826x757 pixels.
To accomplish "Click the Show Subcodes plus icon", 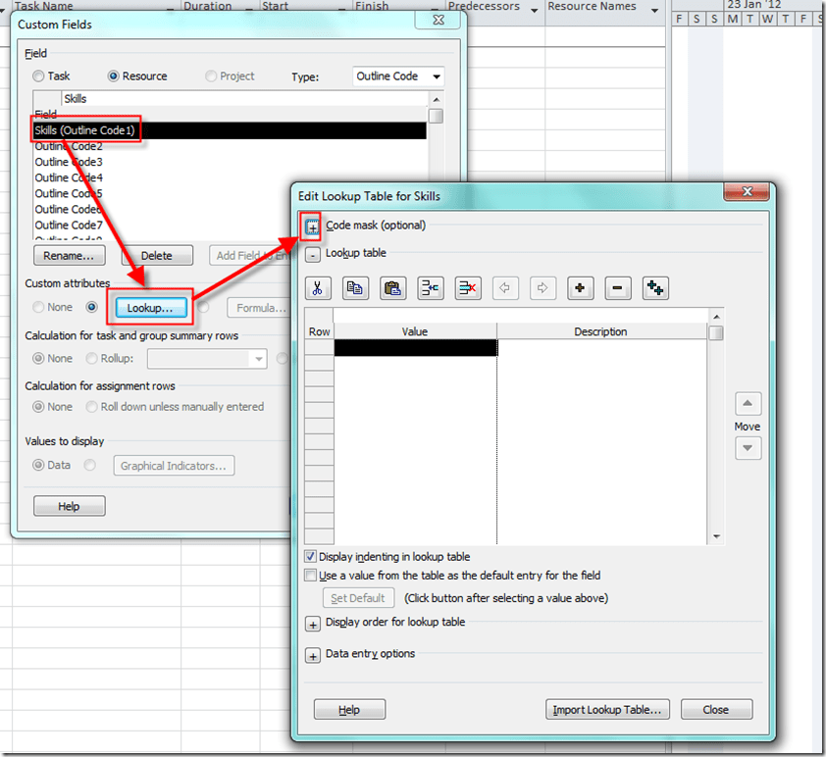I will click(x=581, y=288).
